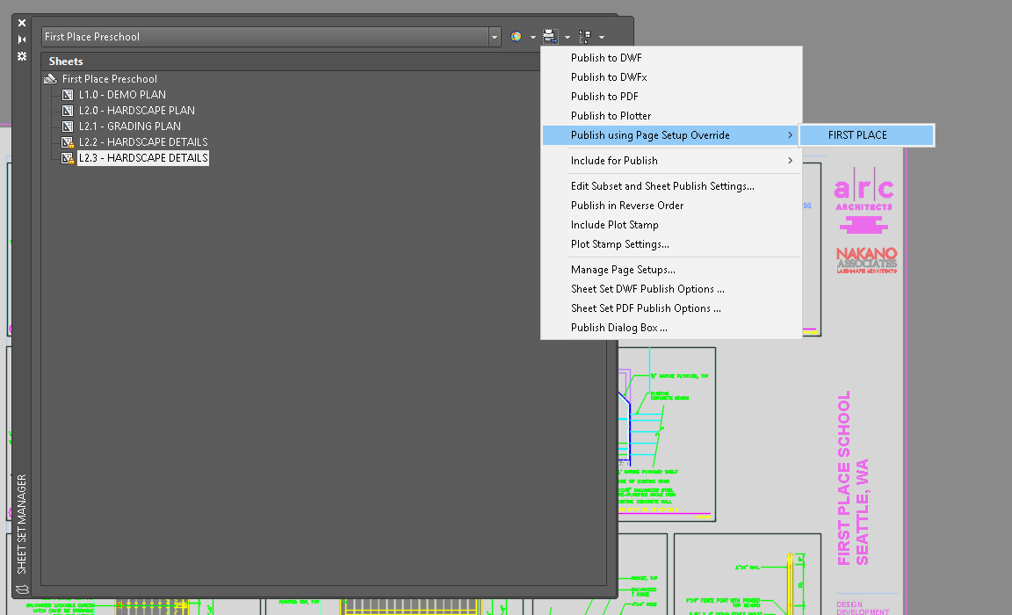Click the sheet icon beside L2.0 HARDSCAPE PLAN

(67, 110)
